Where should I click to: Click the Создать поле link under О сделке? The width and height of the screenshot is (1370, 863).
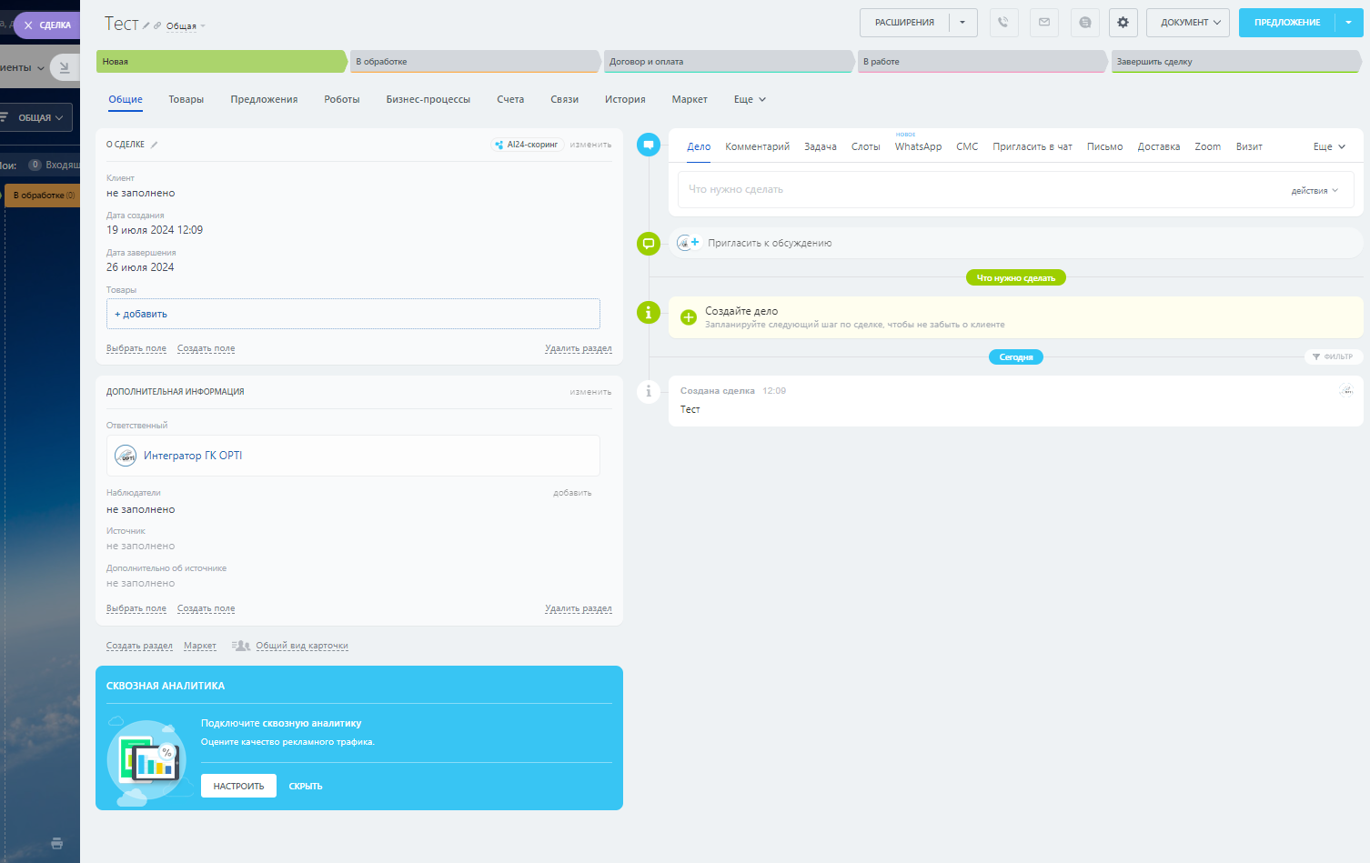pyautogui.click(x=206, y=348)
